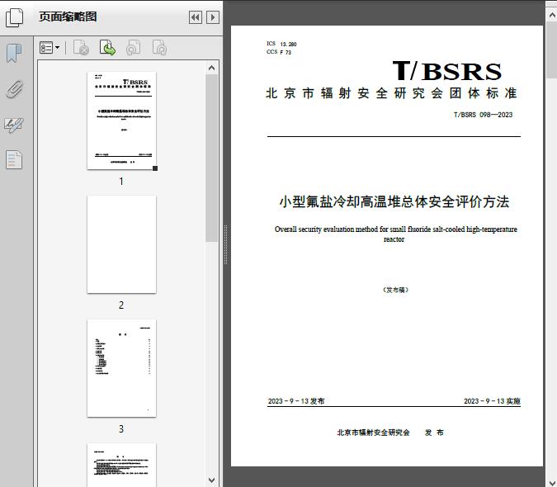The image size is (557, 487).
Task: Click the right arrow expand button
Action: tap(212, 17)
